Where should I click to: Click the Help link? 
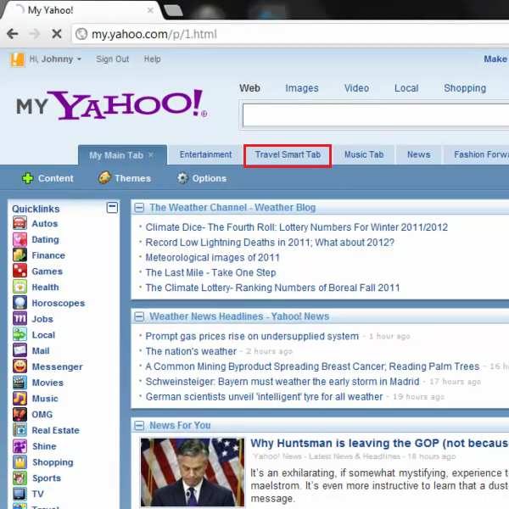pyautogui.click(x=152, y=59)
